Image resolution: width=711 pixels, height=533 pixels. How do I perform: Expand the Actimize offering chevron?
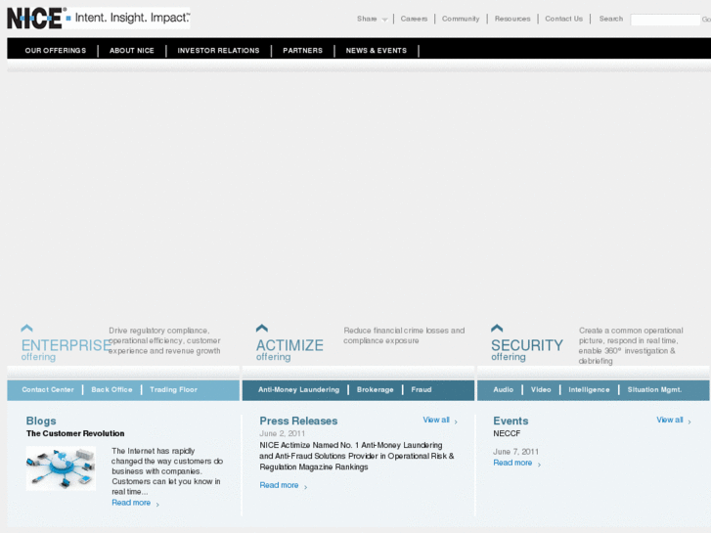click(262, 328)
